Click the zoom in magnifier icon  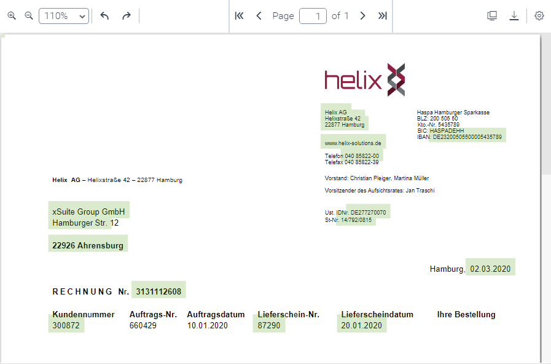11,16
